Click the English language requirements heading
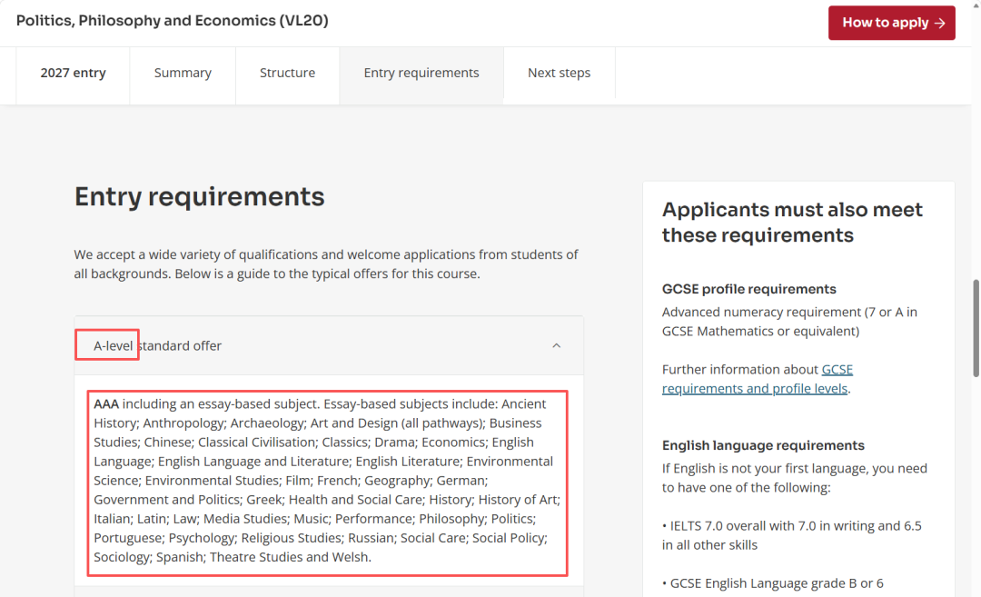Image resolution: width=981 pixels, height=597 pixels. [x=763, y=445]
